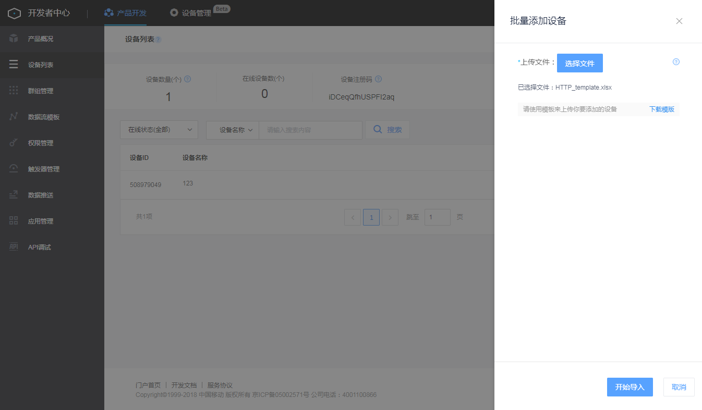Click the 开发者中心 title text
This screenshot has height=410, width=702.
(x=49, y=13)
